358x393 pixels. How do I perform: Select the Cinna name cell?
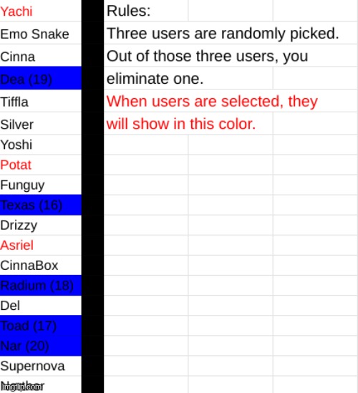point(41,56)
